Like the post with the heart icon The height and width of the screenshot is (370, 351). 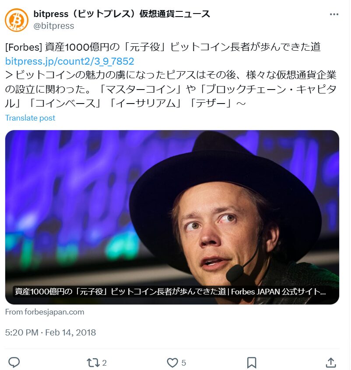point(172,362)
